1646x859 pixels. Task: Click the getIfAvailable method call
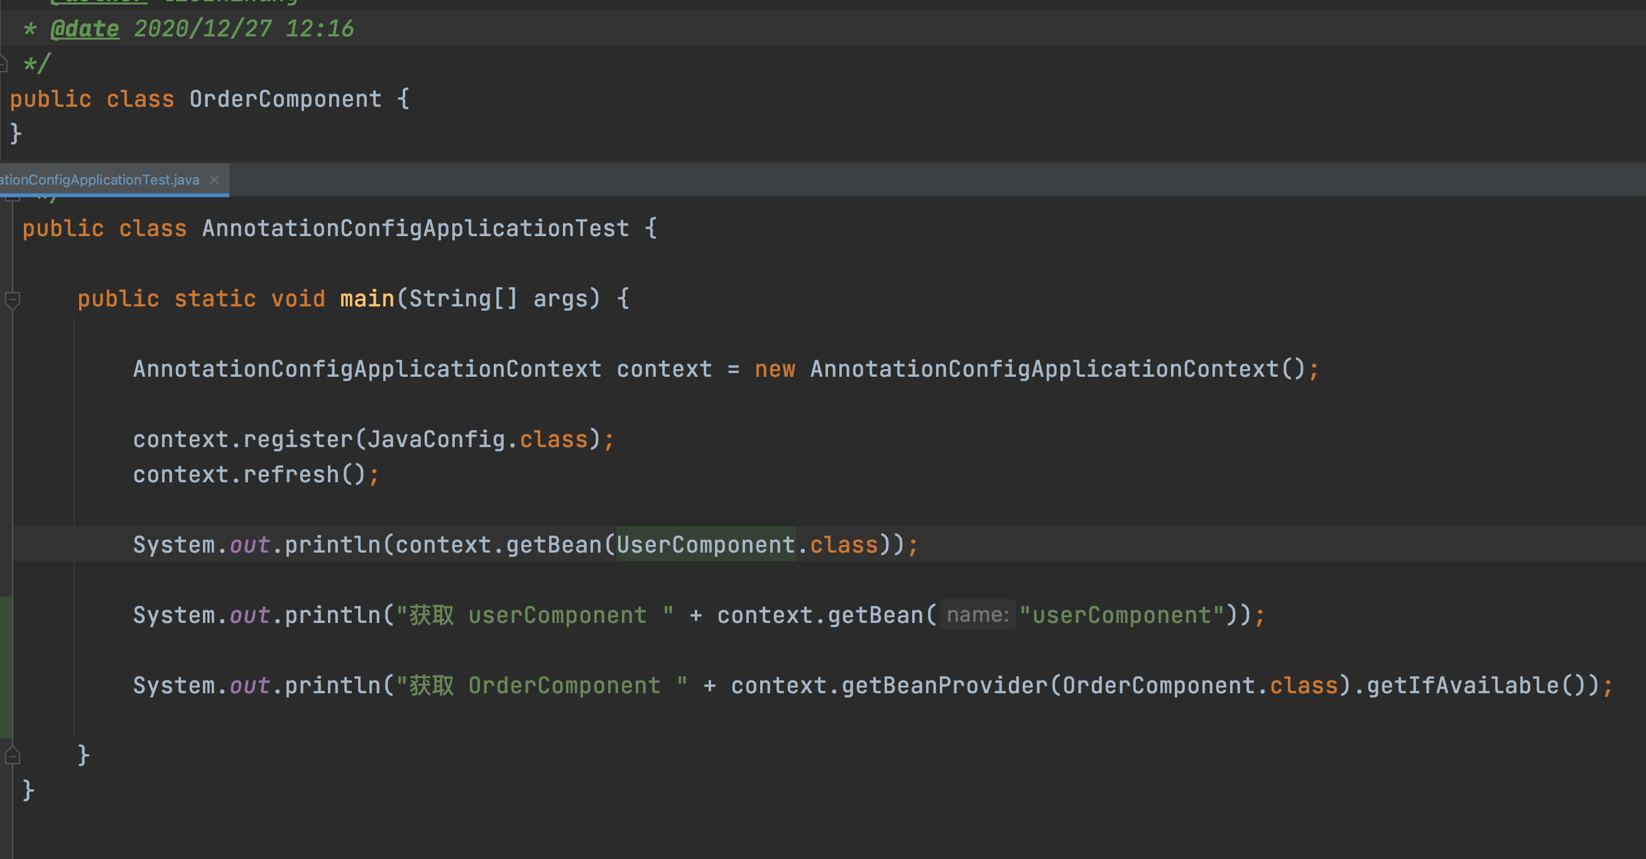(1462, 685)
